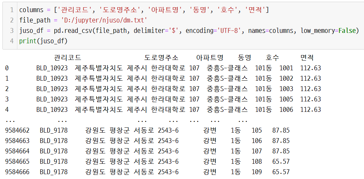The width and height of the screenshot is (364, 179).
Task: Click BLD_9178 in row 9584662
Action: 54,131
